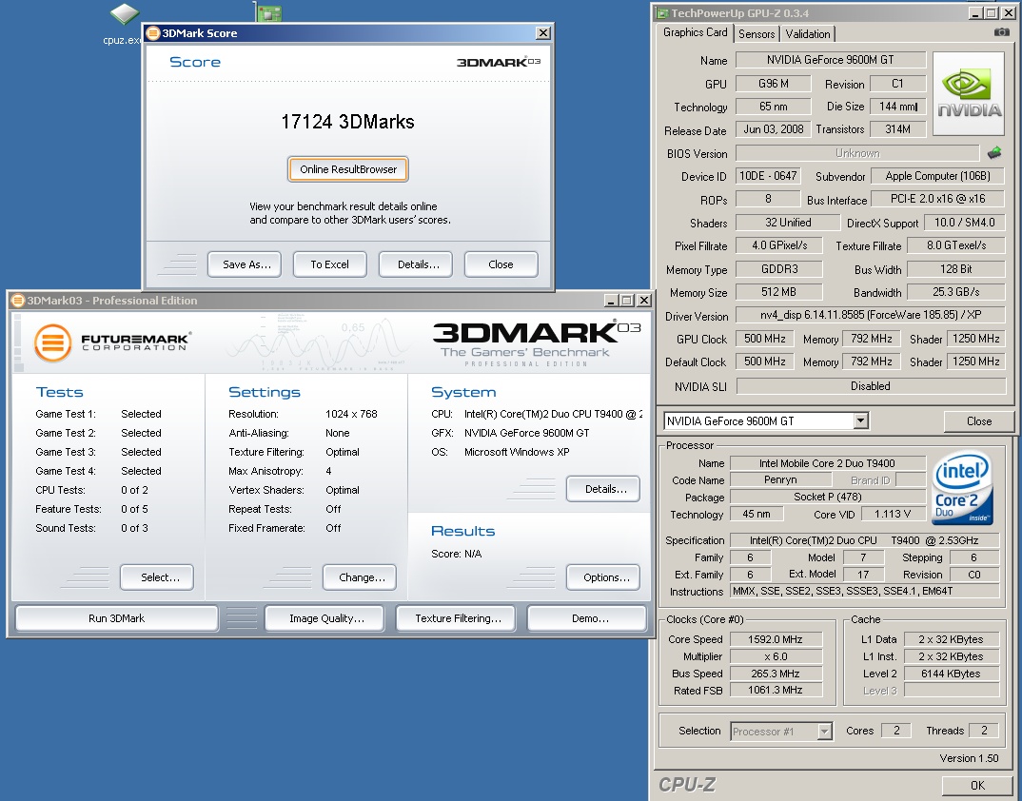Click the Bandwidth 25.3 GB/s value
The width and height of the screenshot is (1022, 801).
(x=955, y=292)
